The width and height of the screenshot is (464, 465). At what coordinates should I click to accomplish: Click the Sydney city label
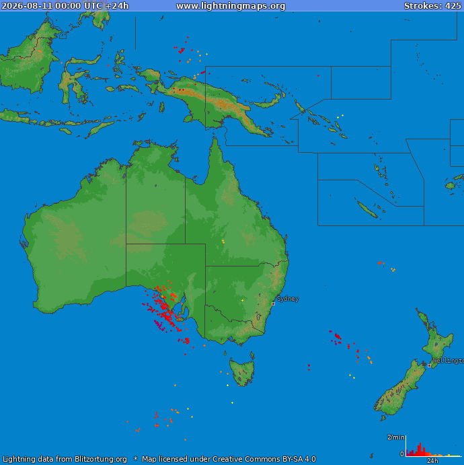(288, 299)
